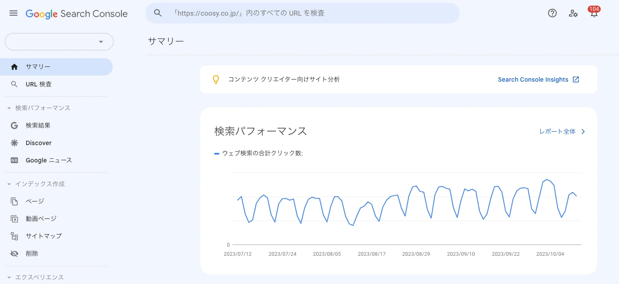Click the sitemap icon beside サイトマップ
Image resolution: width=619 pixels, height=284 pixels.
click(14, 236)
